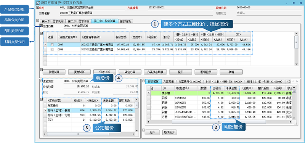This screenshot has height=143, width=305.
Task: Click the 报价总额 column header in top grid
Action: point(122,37)
